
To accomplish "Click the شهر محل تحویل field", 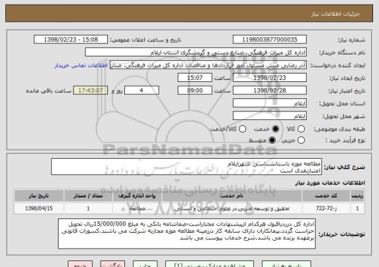I will [x=270, y=116].
